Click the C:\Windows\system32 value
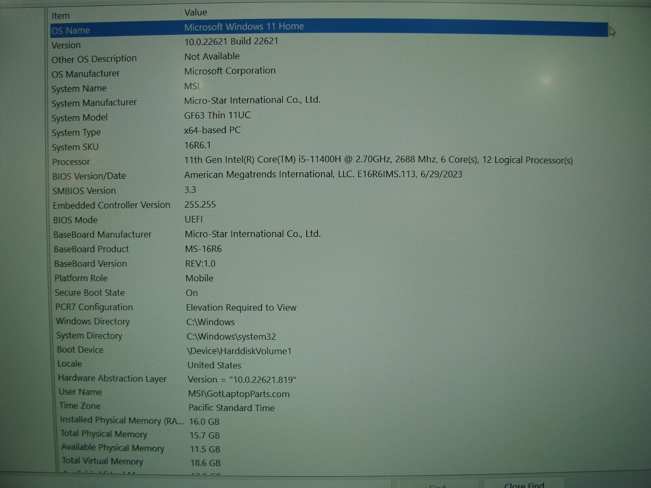651x488 pixels. click(231, 337)
